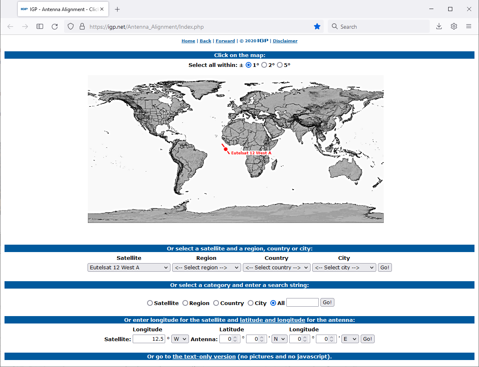
Task: Open the Disclaimer link
Action: tap(285, 41)
